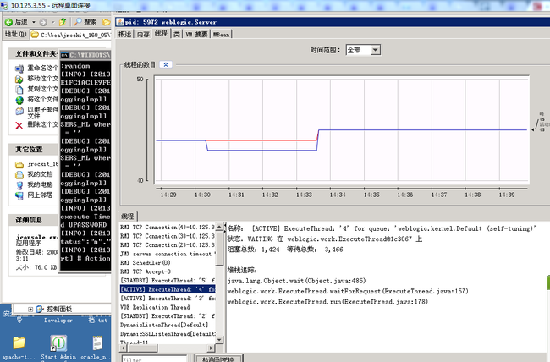
Task: Open Network Places (网上邻居) icon
Action: (19, 195)
